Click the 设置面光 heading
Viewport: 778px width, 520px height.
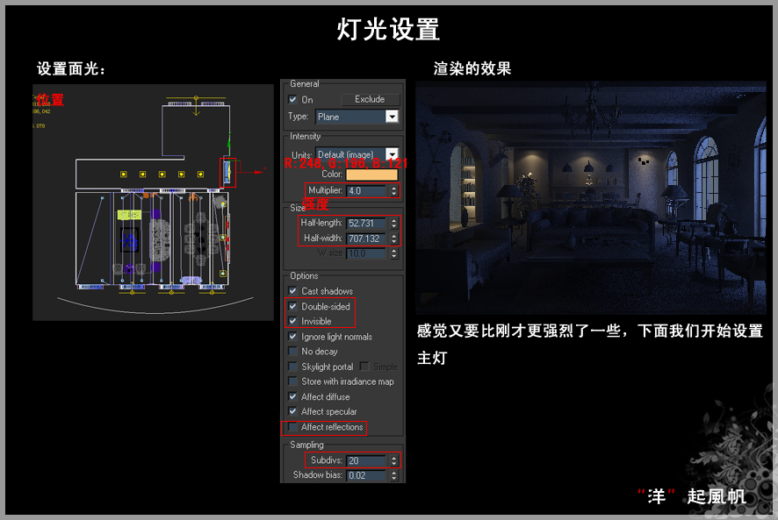point(71,68)
